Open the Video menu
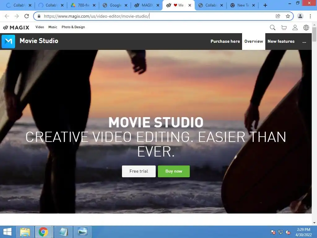This screenshot has width=317, height=238. click(x=40, y=27)
